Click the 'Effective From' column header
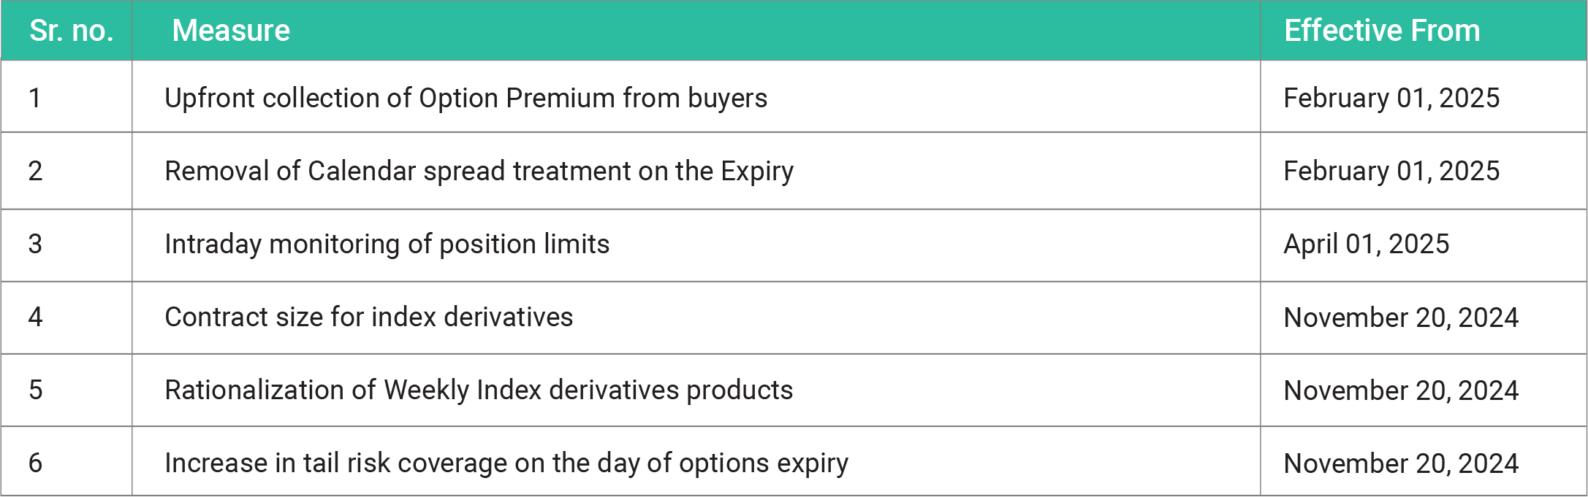Viewport: 1588px width, 497px height. 1382,31
